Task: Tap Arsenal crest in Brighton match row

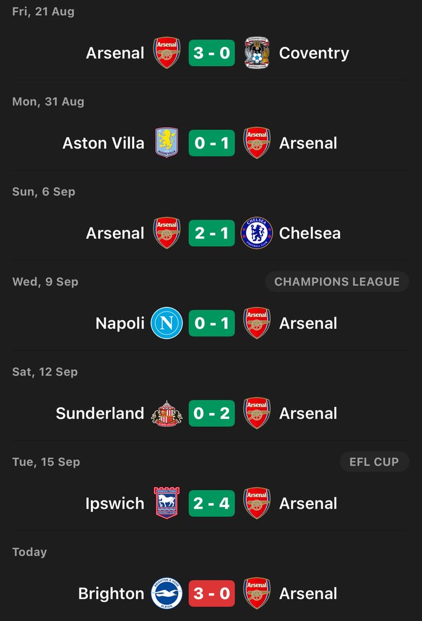Action: point(257,593)
